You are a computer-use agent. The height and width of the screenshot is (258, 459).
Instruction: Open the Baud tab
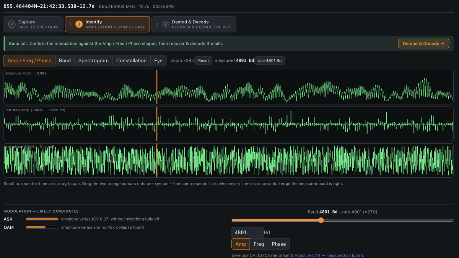tap(65, 60)
